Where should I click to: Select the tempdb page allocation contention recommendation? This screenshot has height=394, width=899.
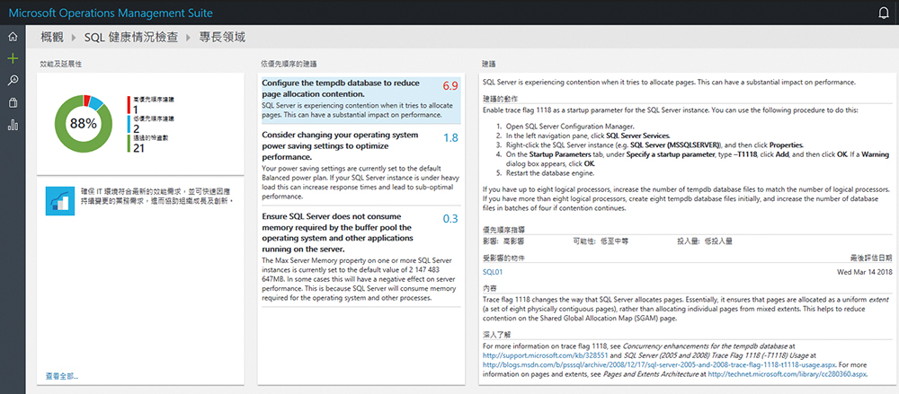click(x=360, y=101)
